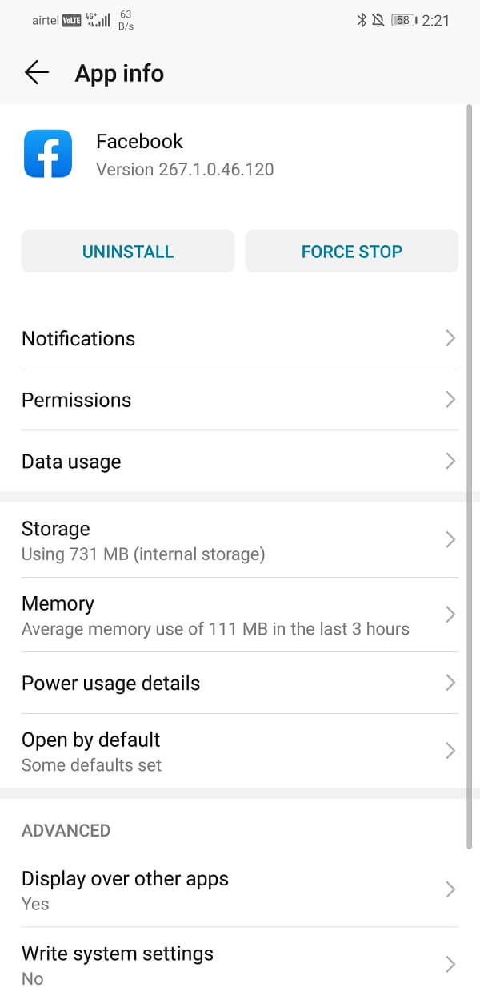Tap the 4G signal strength icon
This screenshot has width=480, height=992.
coord(98,19)
